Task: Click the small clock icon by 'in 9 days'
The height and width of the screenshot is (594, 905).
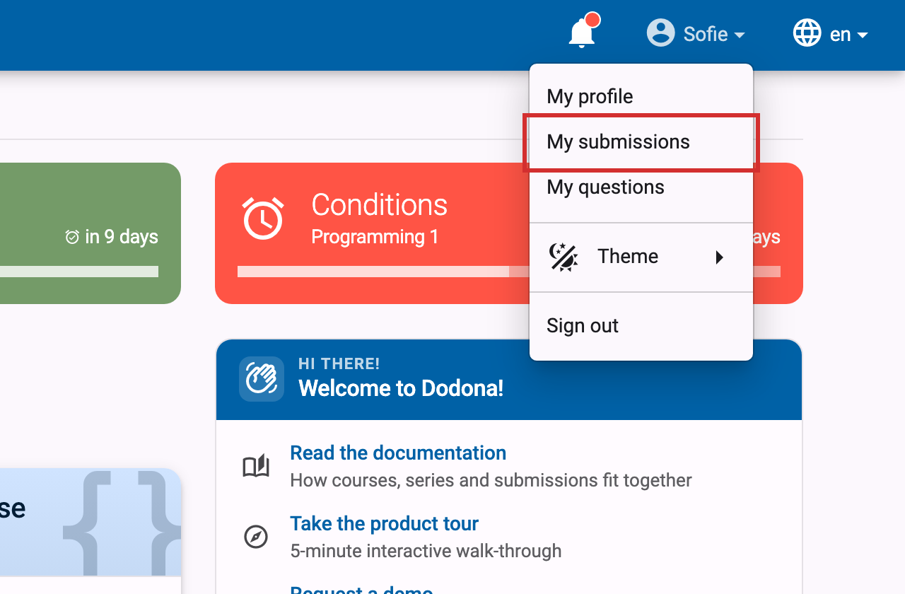Action: [x=72, y=237]
